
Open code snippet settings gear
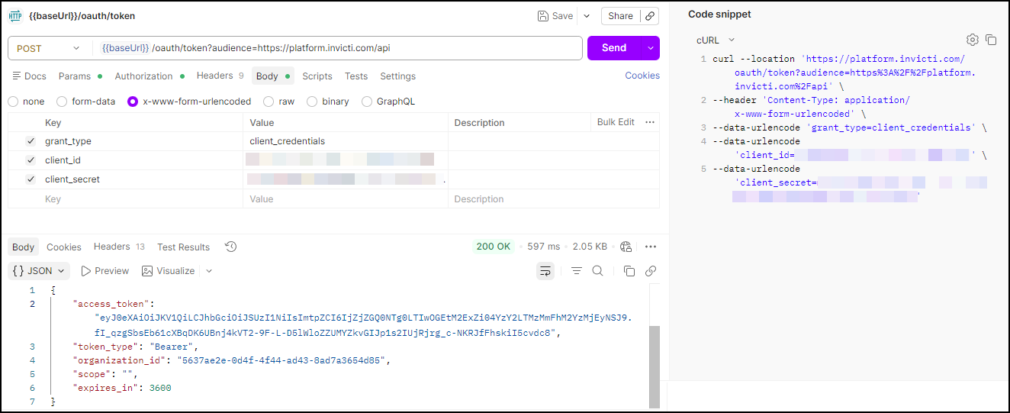[972, 40]
